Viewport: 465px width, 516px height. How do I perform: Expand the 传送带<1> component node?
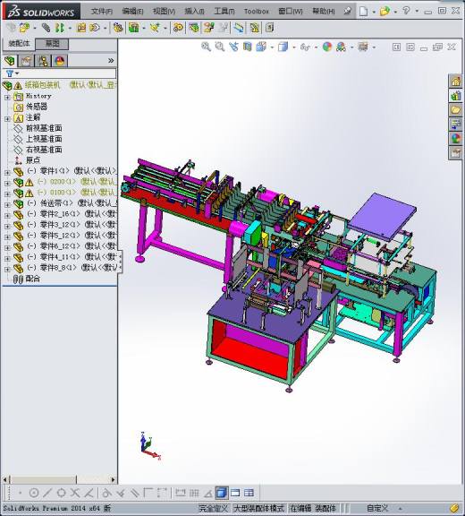coord(7,204)
